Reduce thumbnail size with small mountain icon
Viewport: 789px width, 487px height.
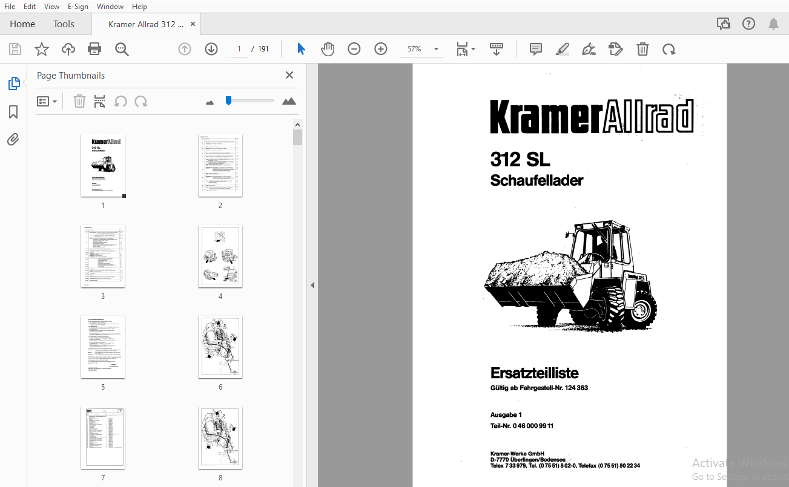[x=210, y=103]
